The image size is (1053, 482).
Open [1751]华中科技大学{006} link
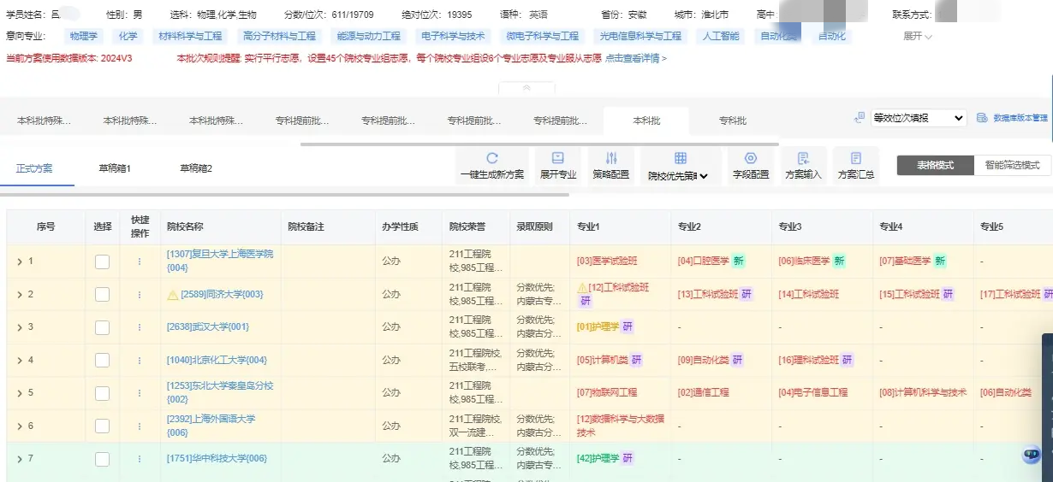(217, 459)
